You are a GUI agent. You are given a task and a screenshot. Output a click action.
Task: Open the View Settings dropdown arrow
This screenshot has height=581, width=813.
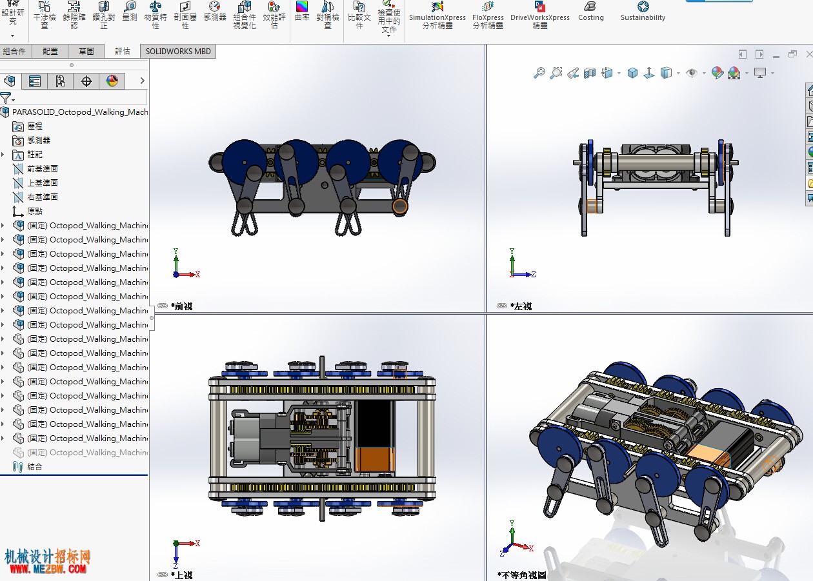(772, 74)
